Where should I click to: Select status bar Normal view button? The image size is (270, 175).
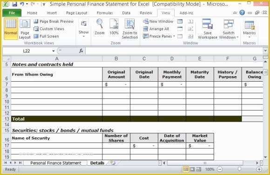tap(186, 169)
